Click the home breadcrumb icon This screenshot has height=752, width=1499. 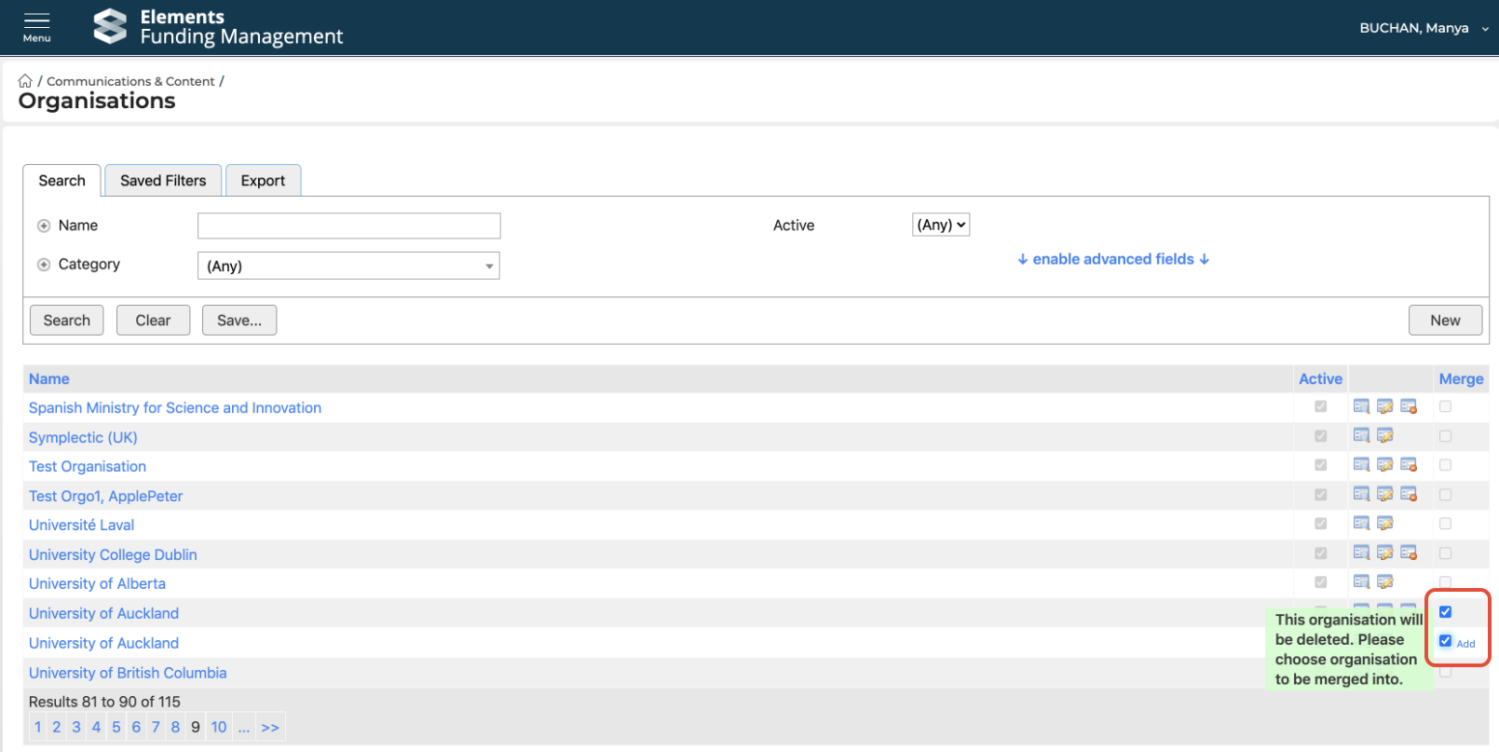click(x=25, y=81)
